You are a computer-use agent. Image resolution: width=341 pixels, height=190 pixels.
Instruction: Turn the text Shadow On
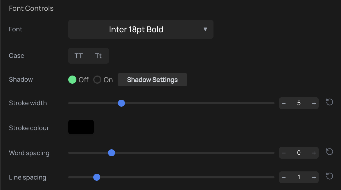pyautogui.click(x=97, y=80)
